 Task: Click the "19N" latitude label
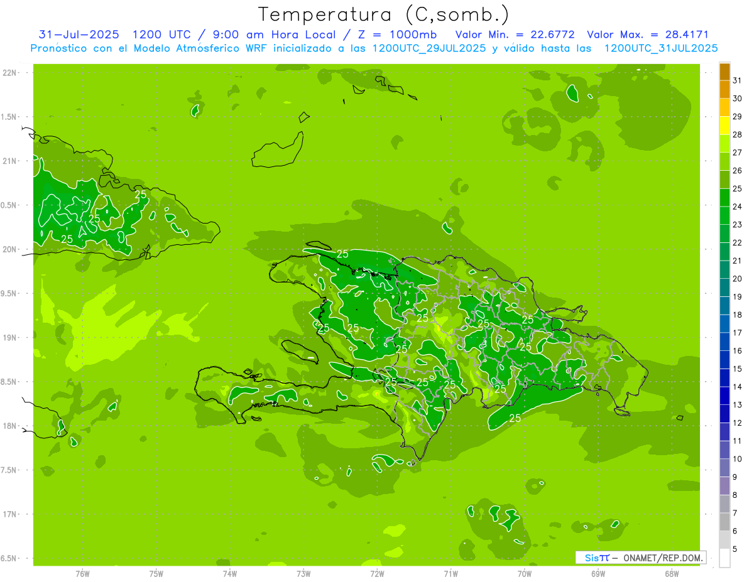9,338
